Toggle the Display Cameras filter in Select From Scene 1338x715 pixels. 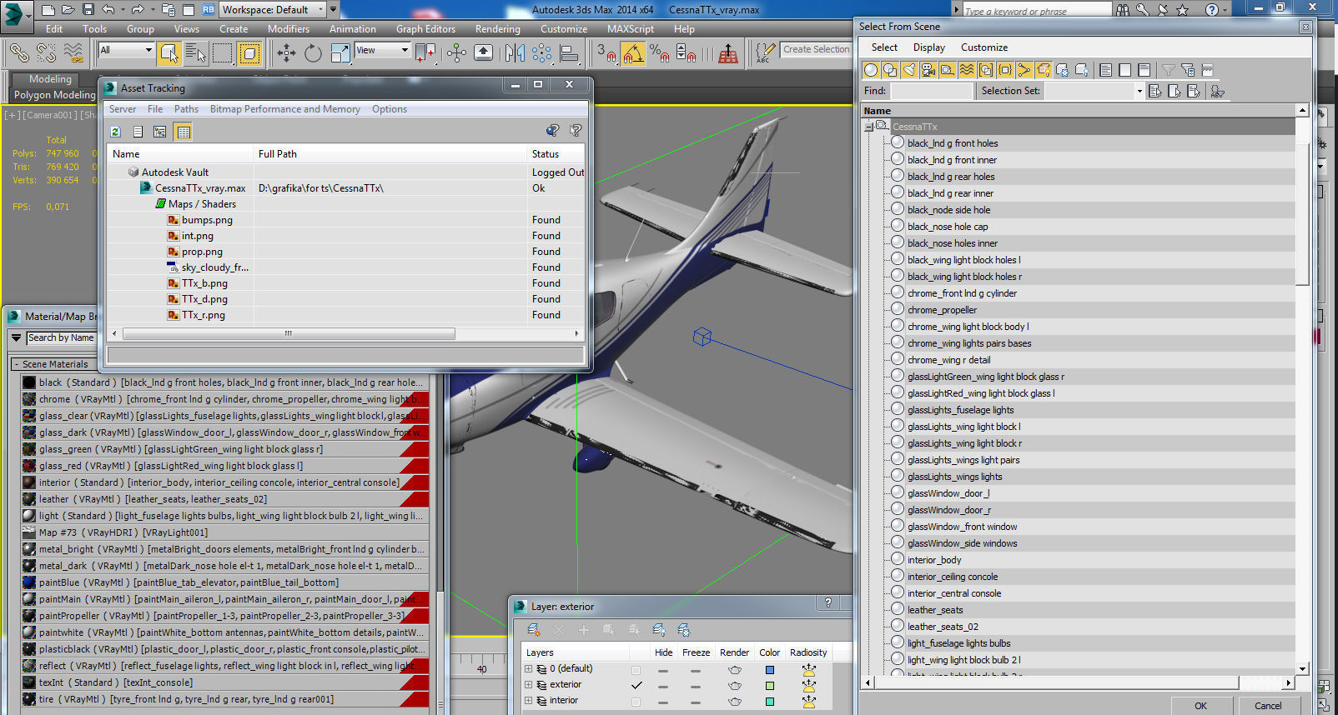pyautogui.click(x=928, y=70)
